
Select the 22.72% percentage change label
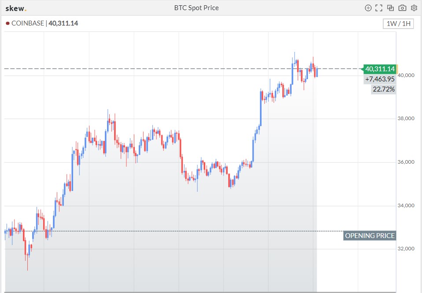pos(383,89)
